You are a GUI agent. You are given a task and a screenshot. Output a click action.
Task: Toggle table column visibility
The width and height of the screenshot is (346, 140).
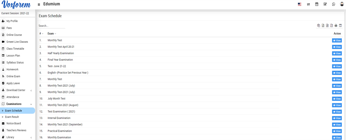tap(340, 26)
